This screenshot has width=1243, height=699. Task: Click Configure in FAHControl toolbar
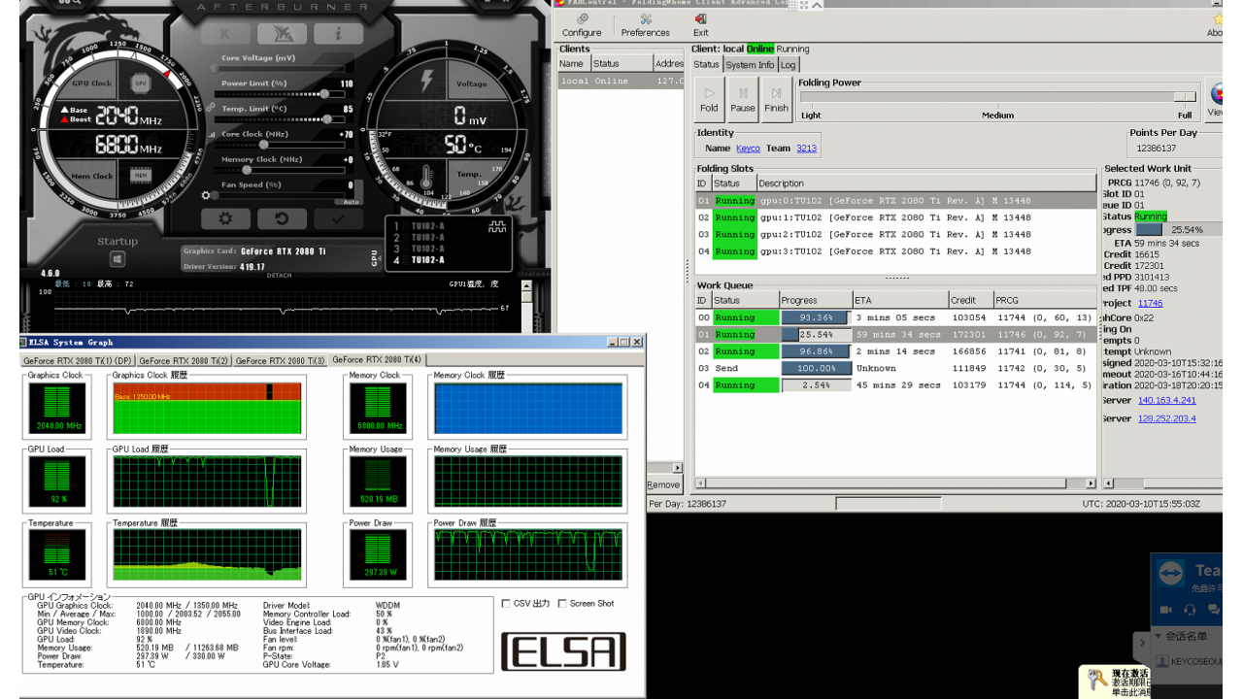pyautogui.click(x=582, y=25)
